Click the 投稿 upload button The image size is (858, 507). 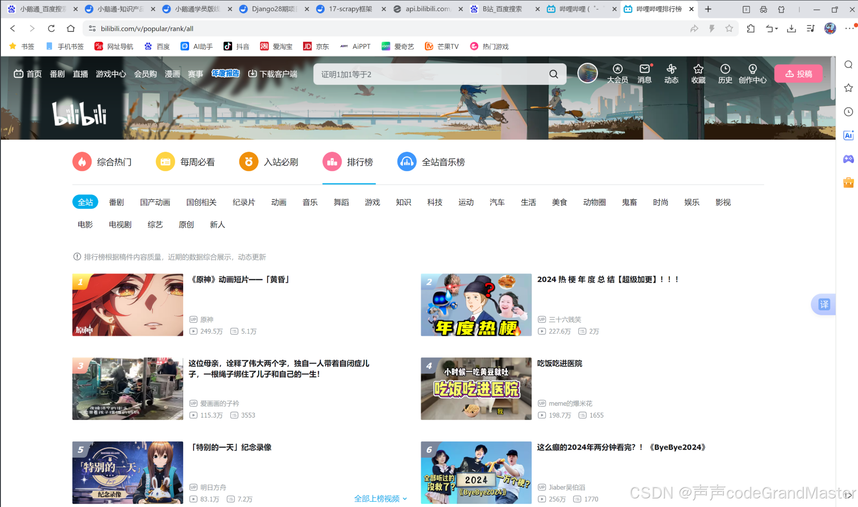799,74
